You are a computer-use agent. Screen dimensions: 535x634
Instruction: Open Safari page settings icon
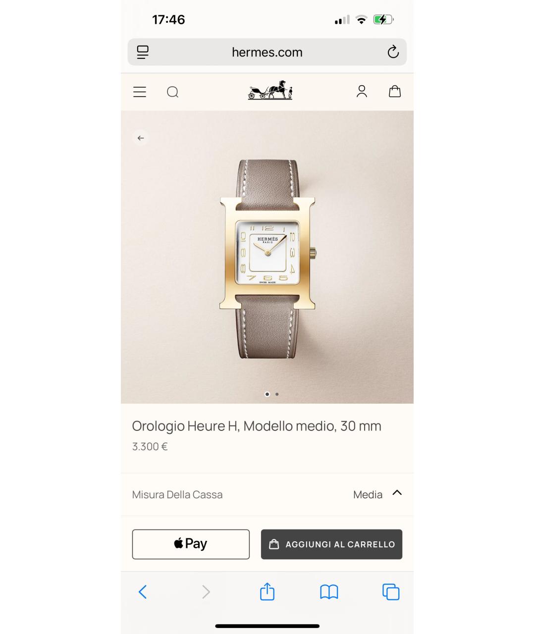pos(143,52)
